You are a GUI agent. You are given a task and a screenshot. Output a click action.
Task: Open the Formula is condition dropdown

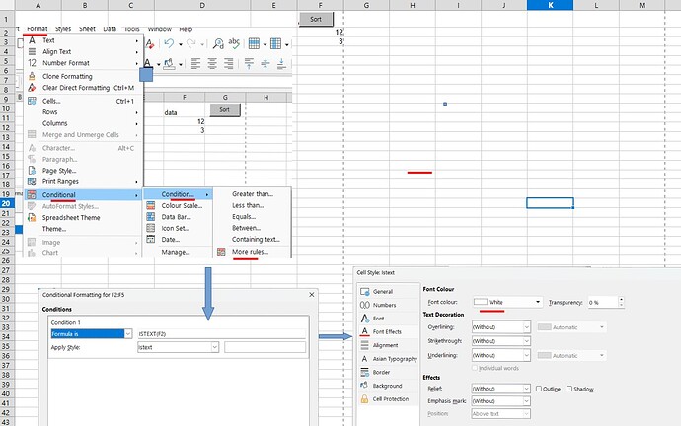click(x=92, y=333)
